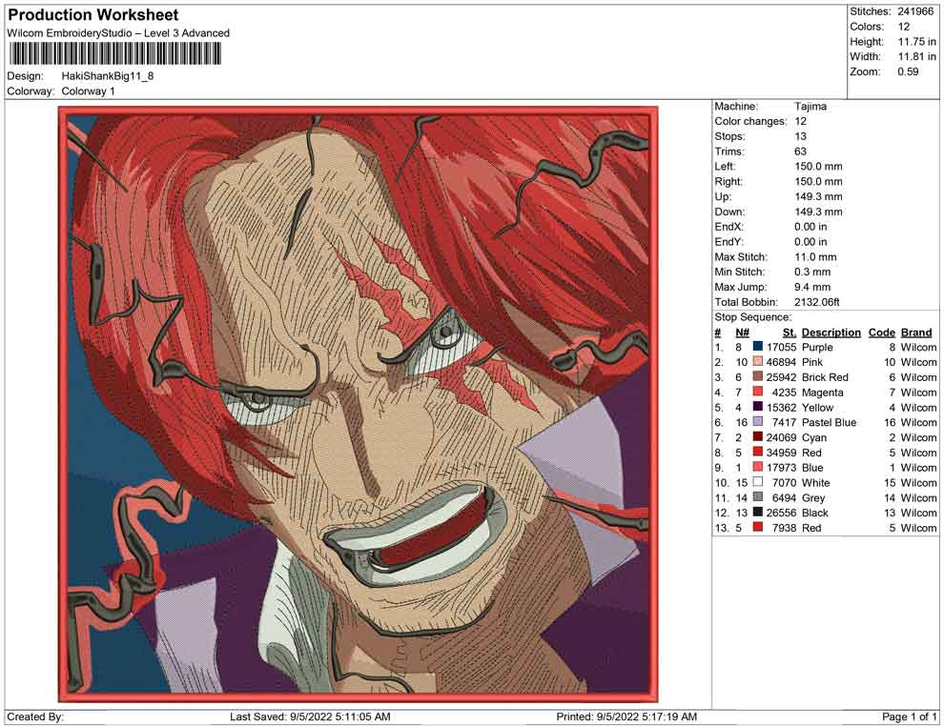
Task: Click stitch count '7938' in last row
Action: (x=784, y=528)
